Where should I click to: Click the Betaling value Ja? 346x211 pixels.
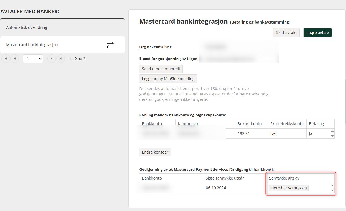click(x=318, y=133)
